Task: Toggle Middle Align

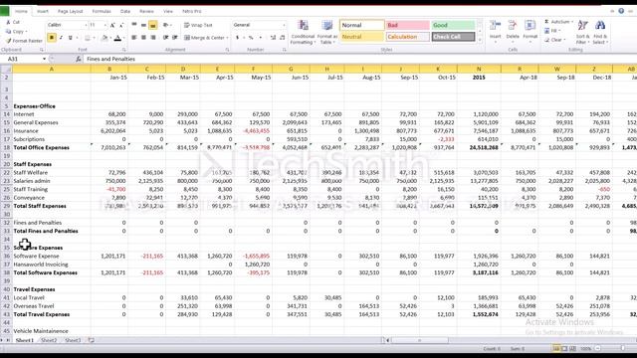Action: pyautogui.click(x=143, y=25)
